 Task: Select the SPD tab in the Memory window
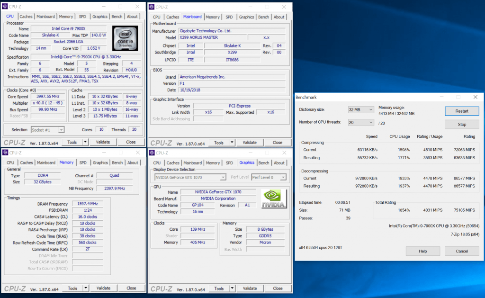[83, 163]
